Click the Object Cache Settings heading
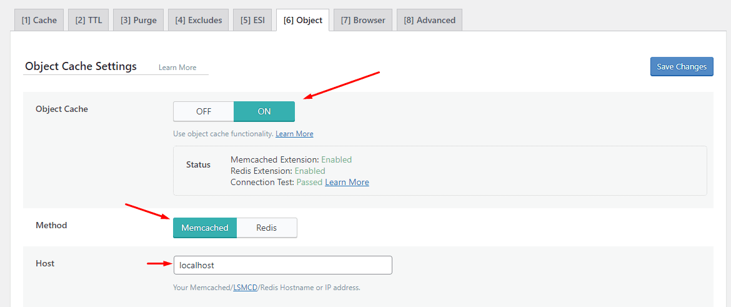 pyautogui.click(x=81, y=66)
